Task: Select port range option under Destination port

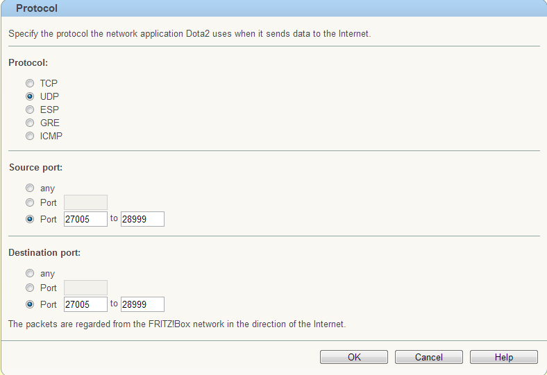Action: (30, 304)
